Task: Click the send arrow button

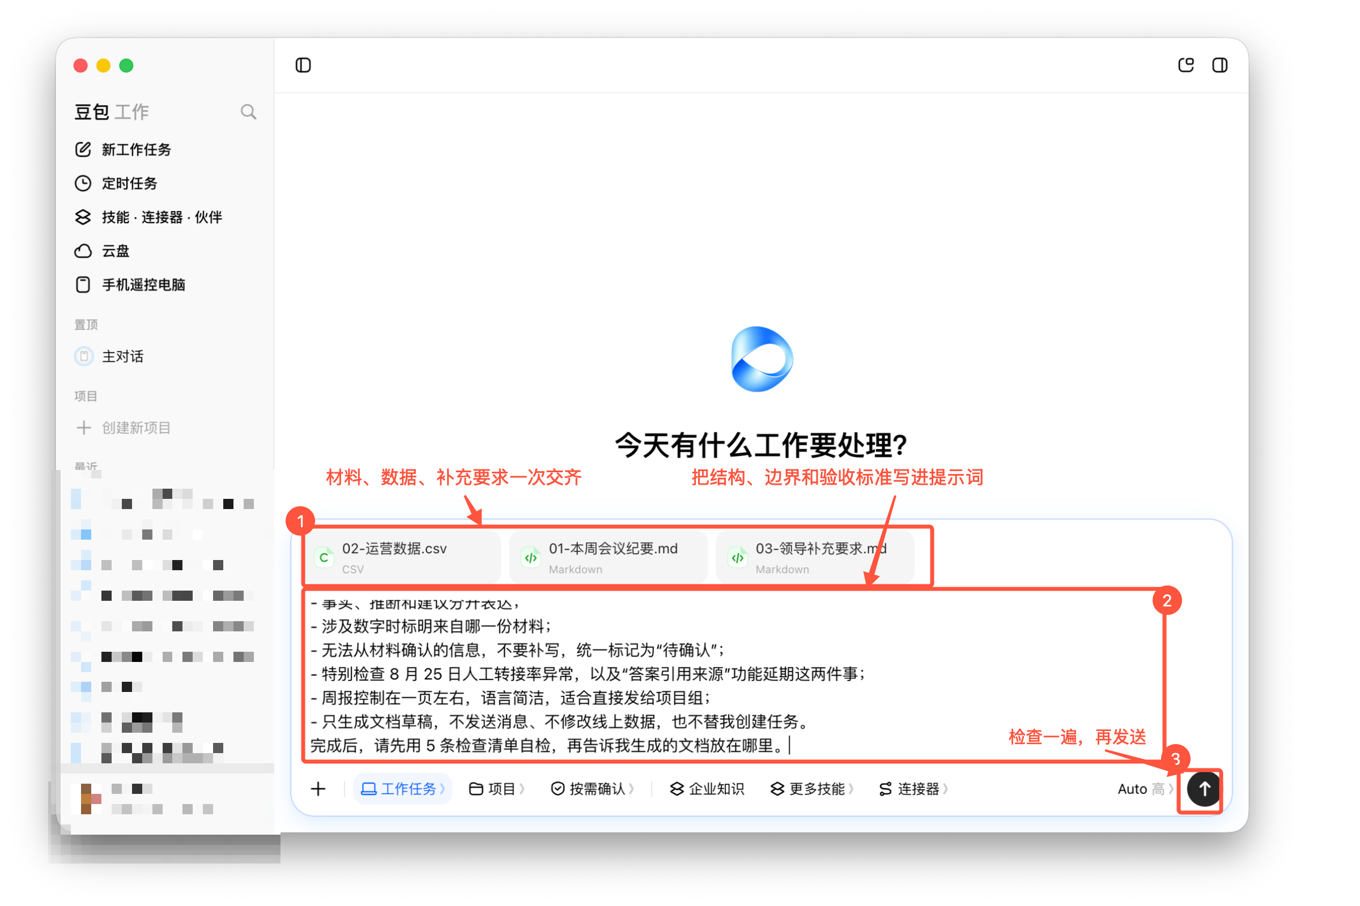Action: (1204, 789)
